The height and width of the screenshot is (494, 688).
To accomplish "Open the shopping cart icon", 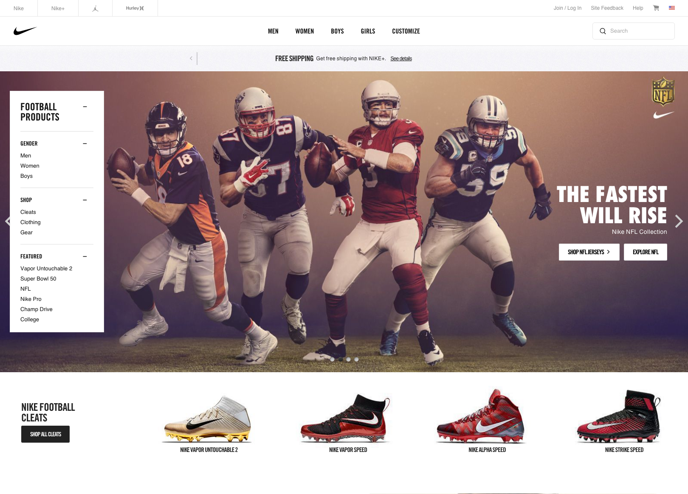I will coord(656,8).
